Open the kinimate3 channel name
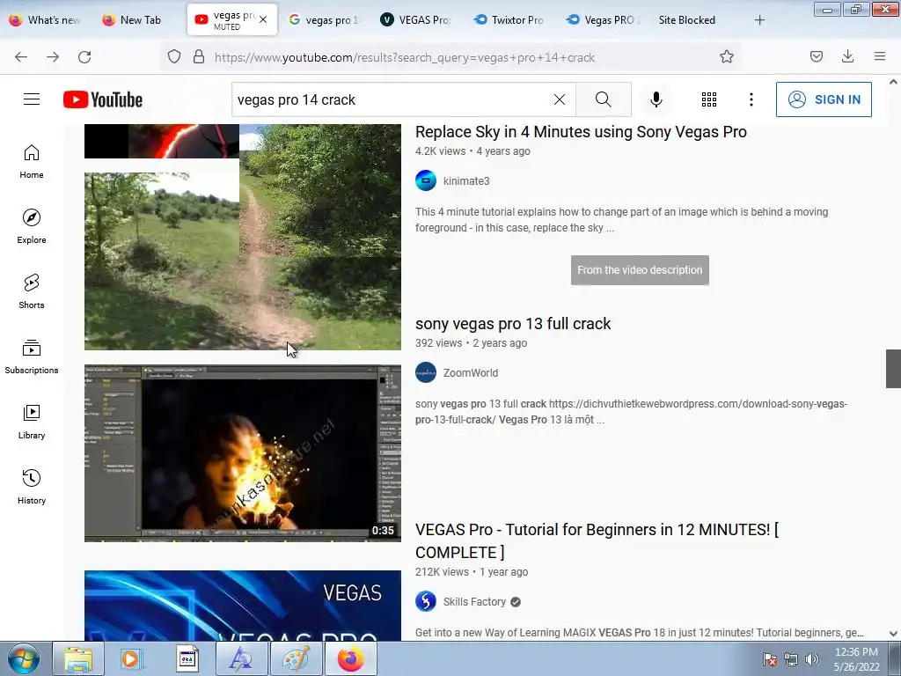 coord(466,181)
